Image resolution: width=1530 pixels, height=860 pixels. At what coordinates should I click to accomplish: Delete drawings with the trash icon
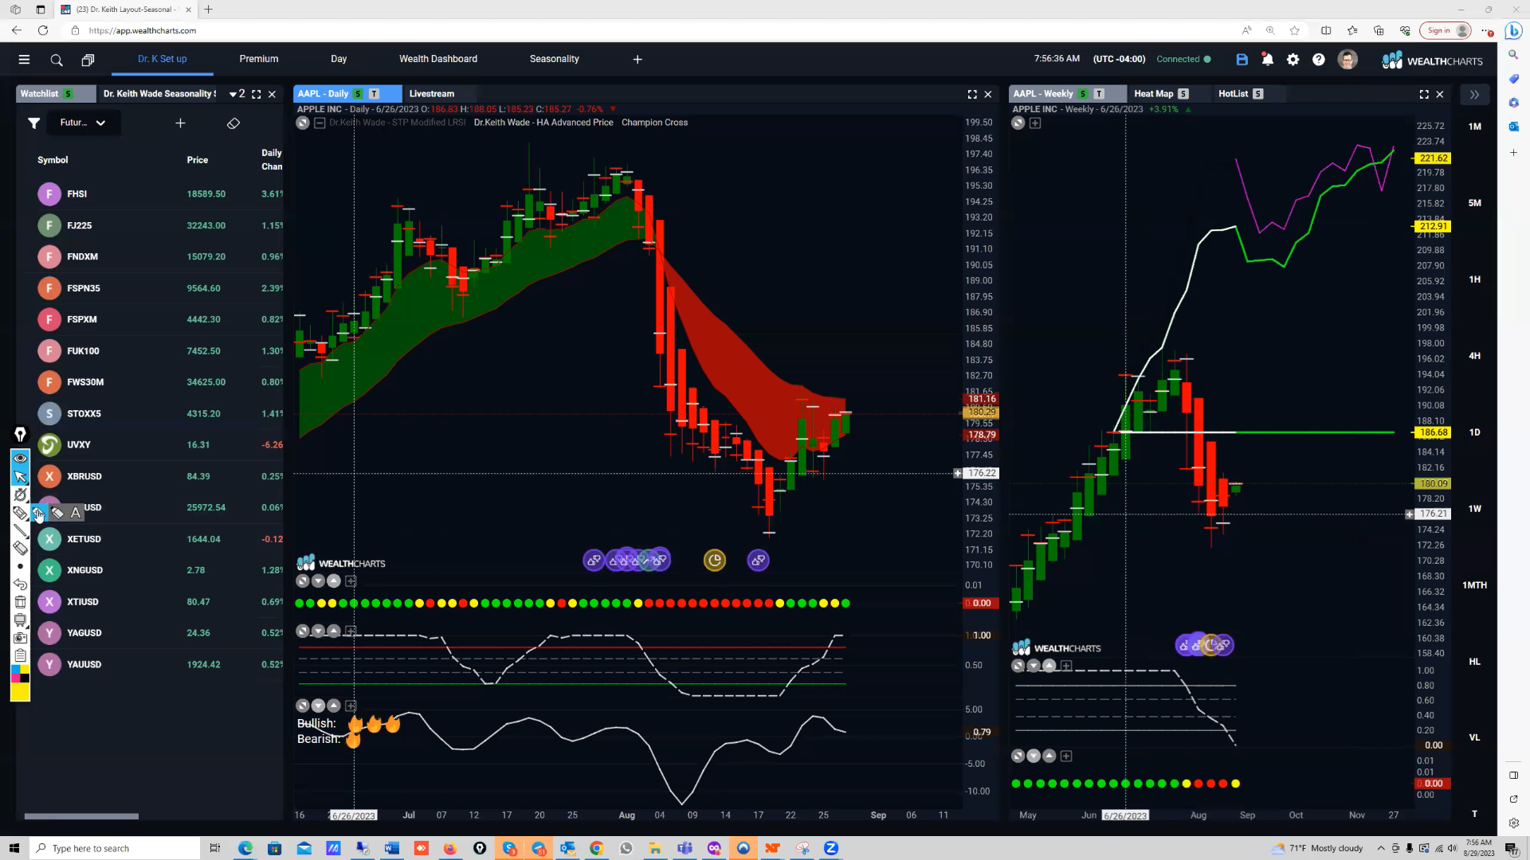[21, 602]
